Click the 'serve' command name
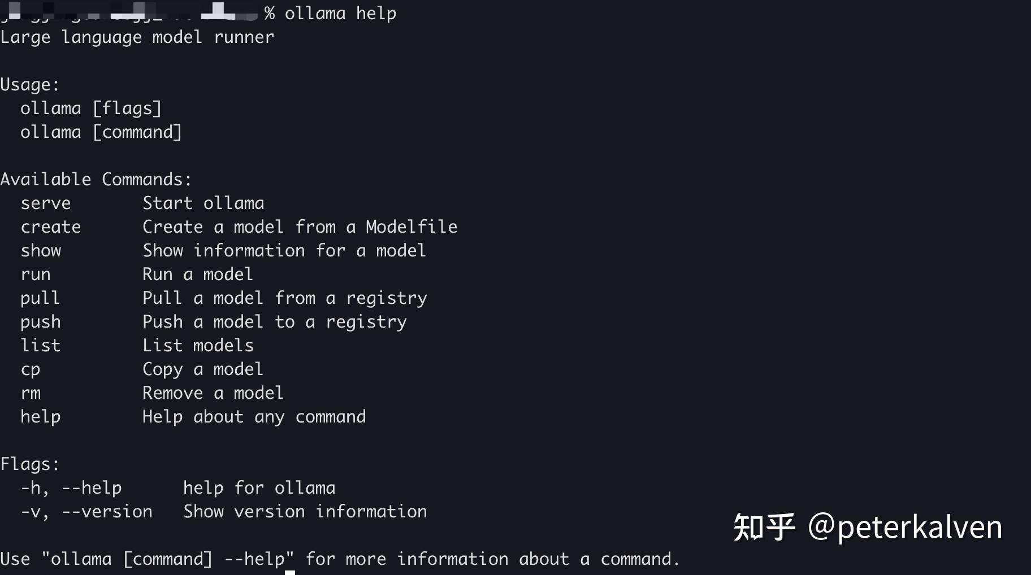This screenshot has width=1031, height=575. click(x=46, y=203)
